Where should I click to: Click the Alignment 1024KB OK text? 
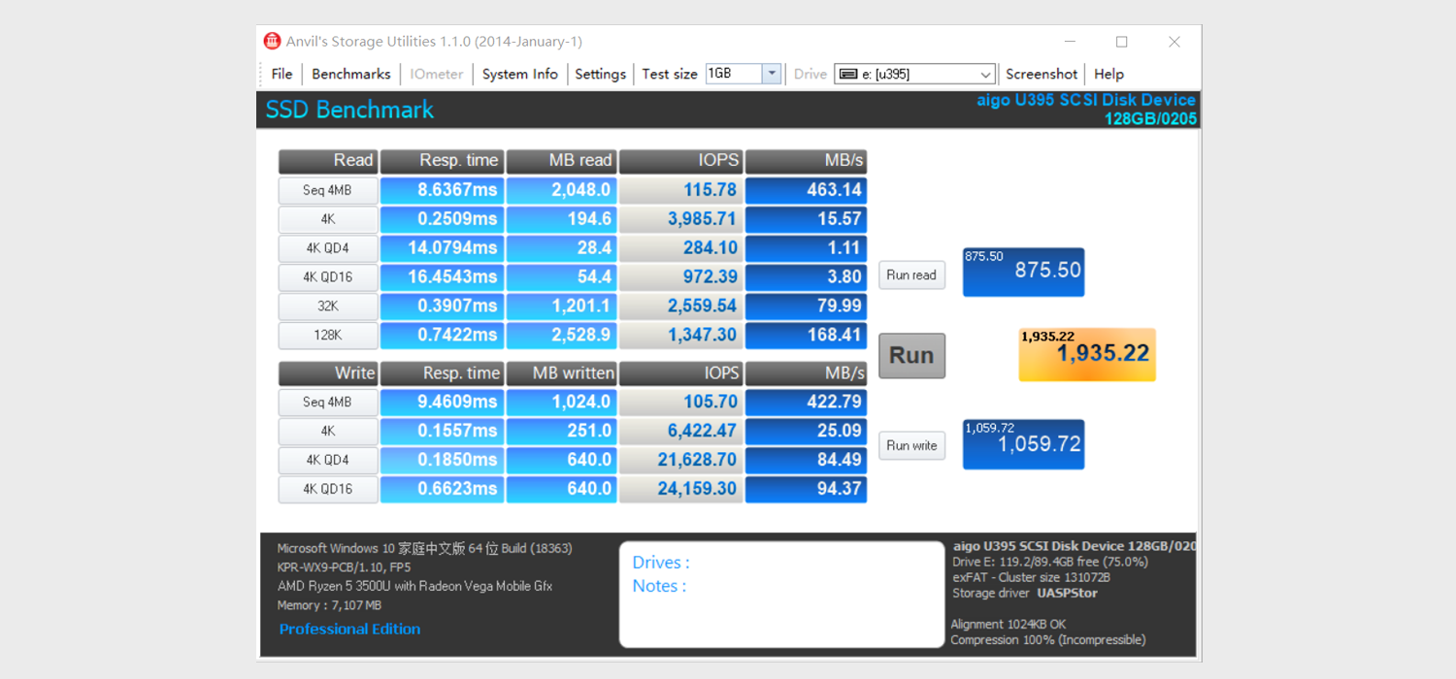1008,625
